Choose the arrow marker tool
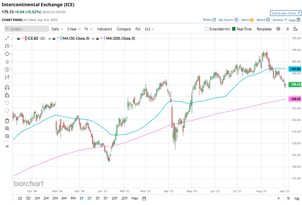Viewport: 302px width, 205px height. 7,62
